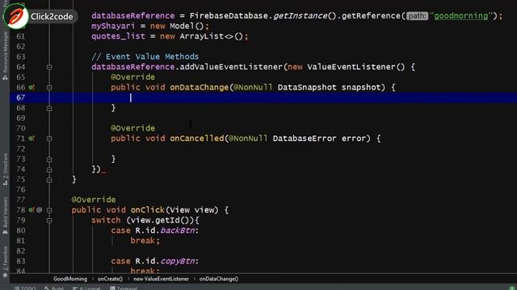The image size is (517, 290).
Task: Collapse onClick method fold at line 78
Action: click(49, 210)
